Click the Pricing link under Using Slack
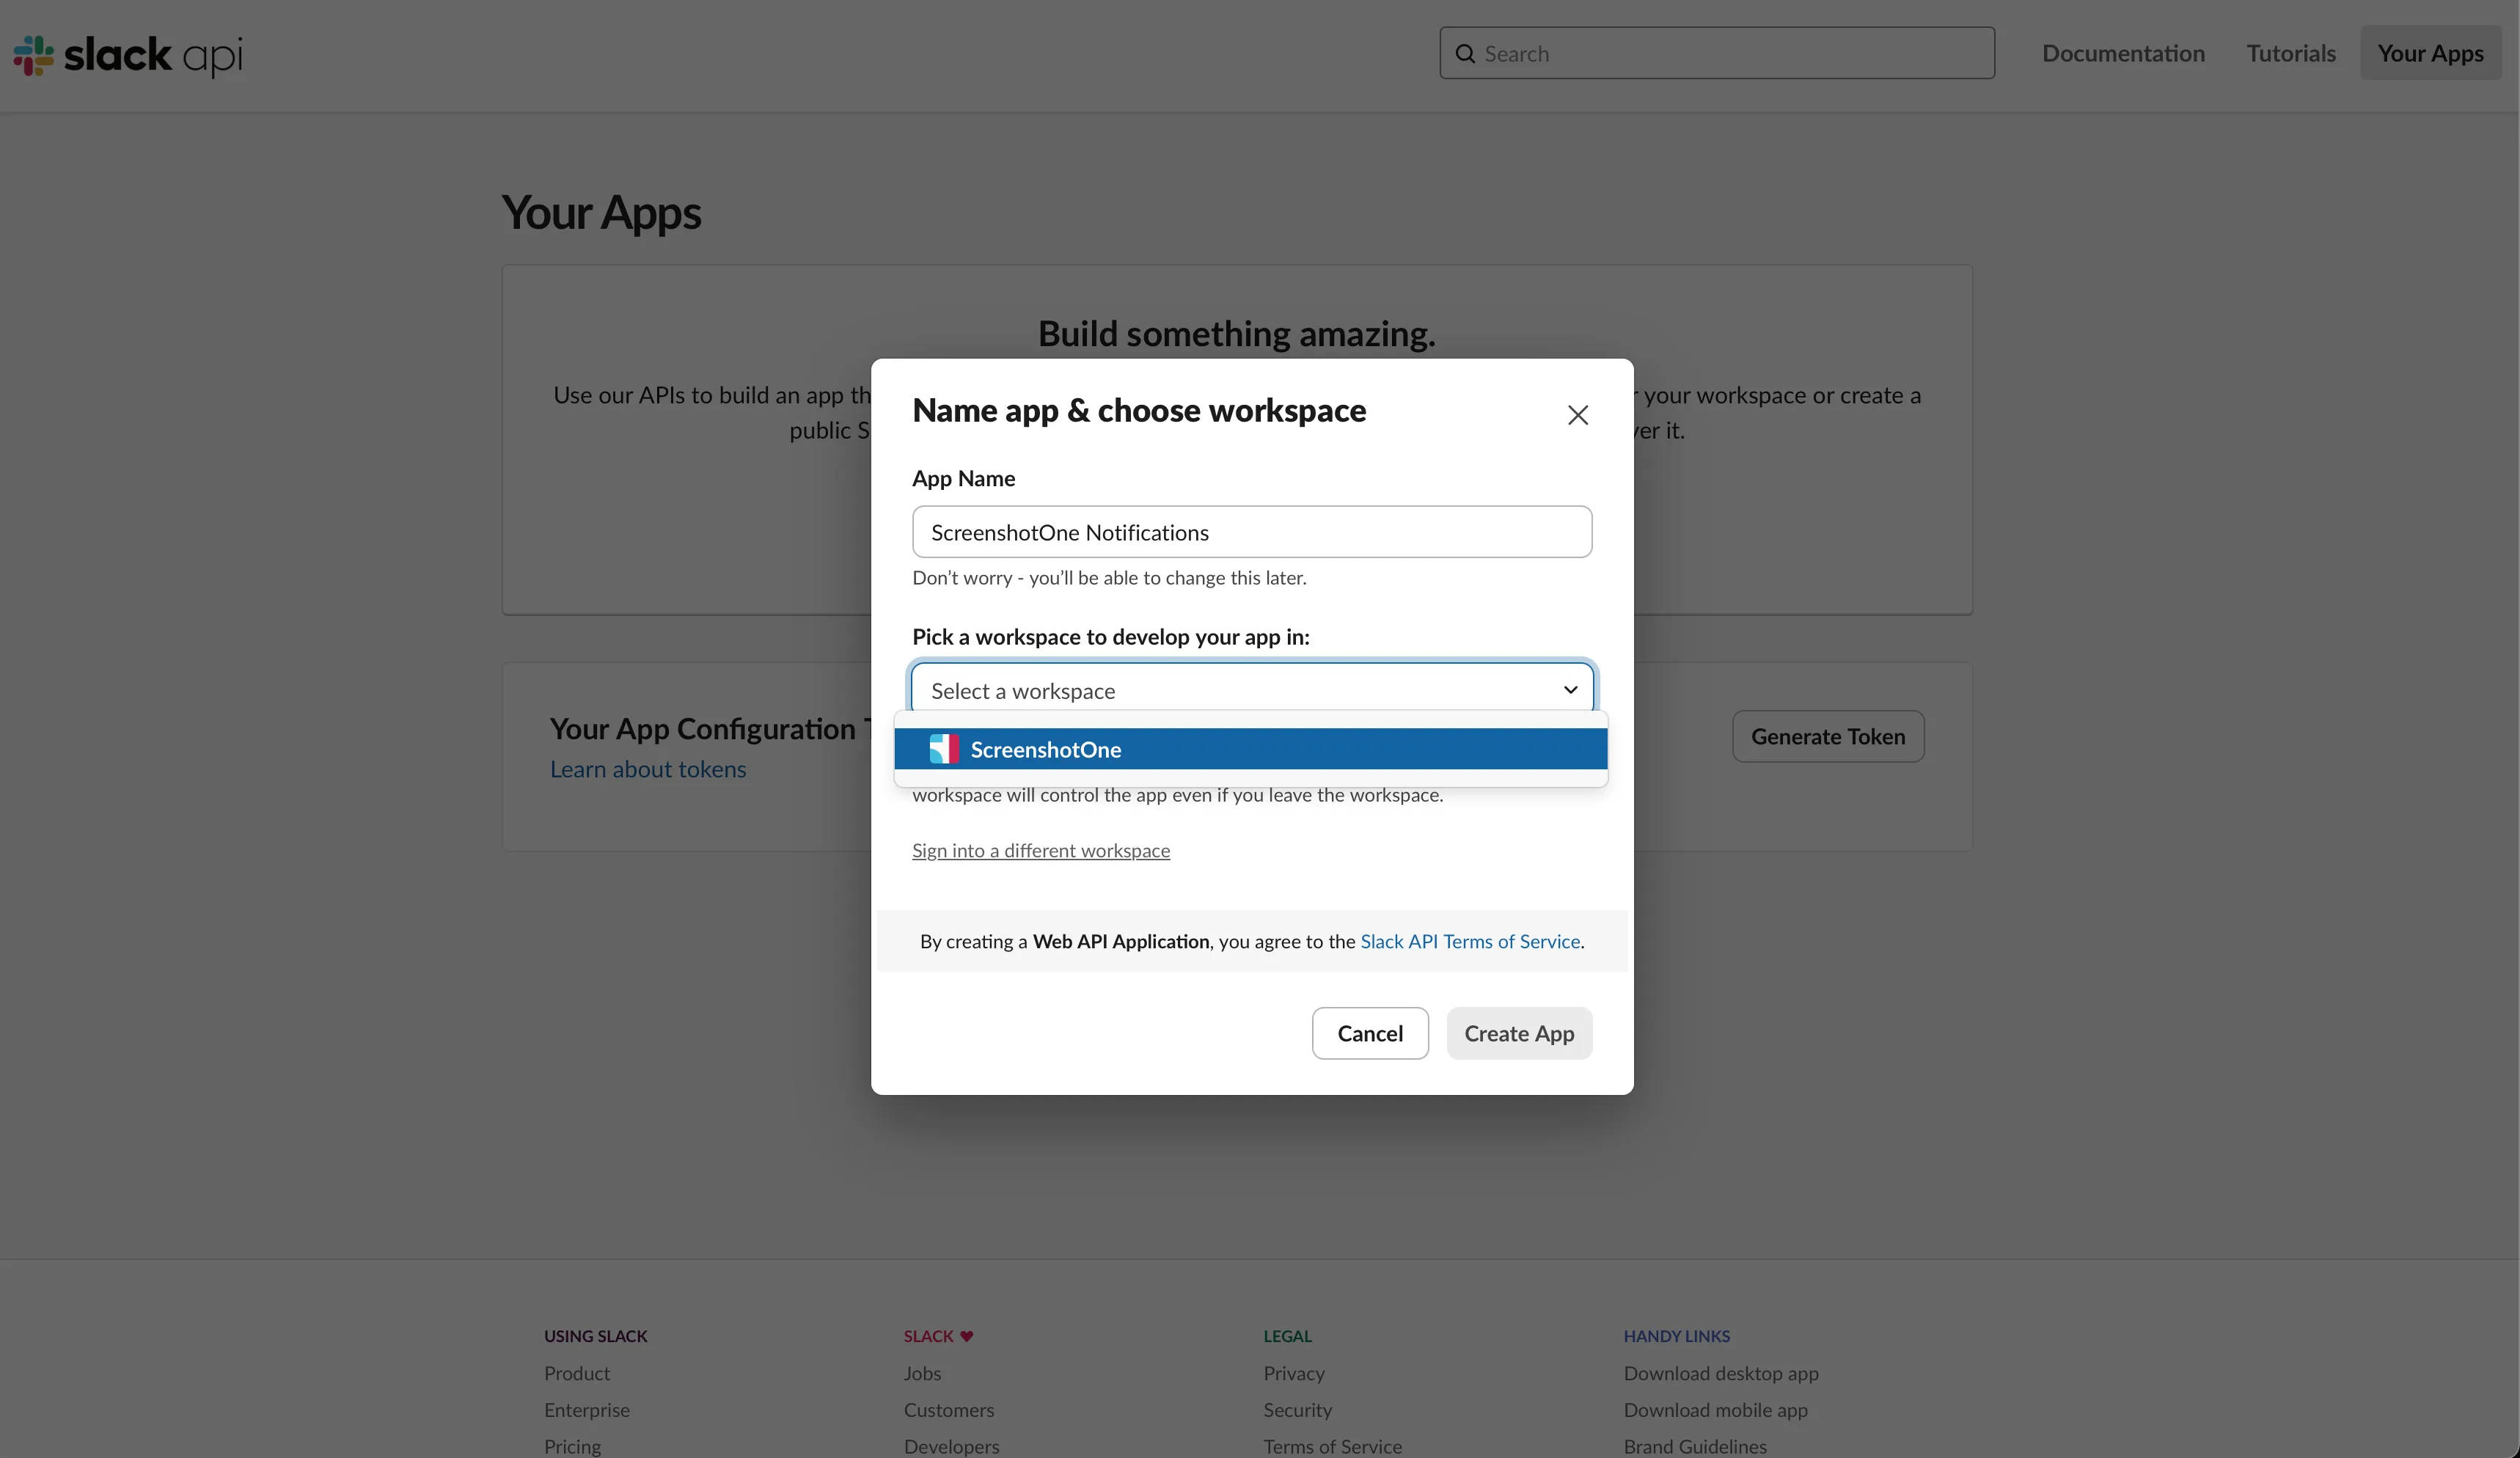This screenshot has height=1458, width=2520. [x=573, y=1446]
